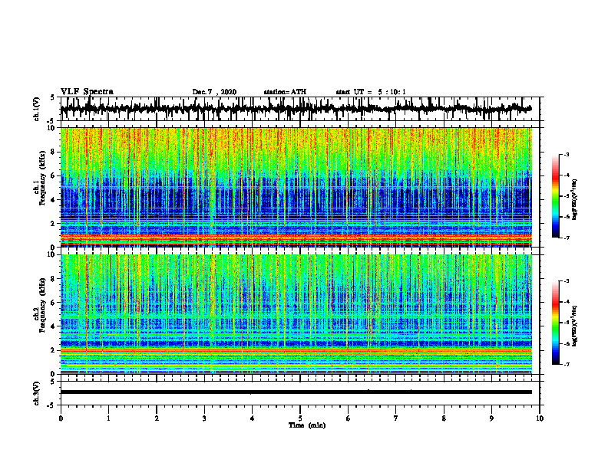Click the ch.2 spectrogram color scale bar
The height and width of the screenshot is (469, 608).
556,323
